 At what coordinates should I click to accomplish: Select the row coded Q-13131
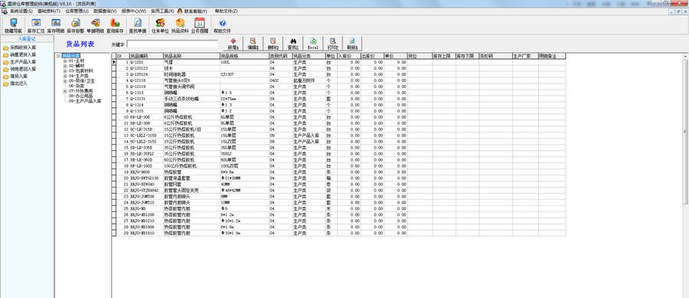338,99
